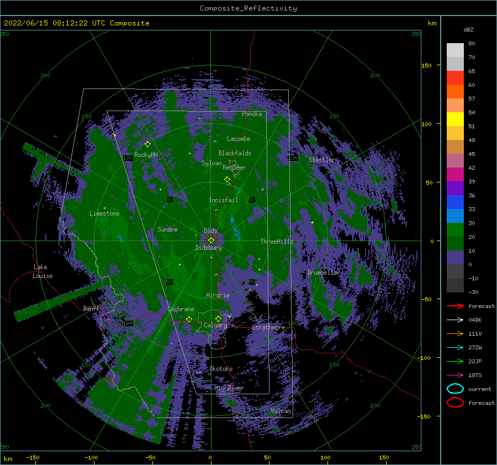Image resolution: width=497 pixels, height=465 pixels.
Task: Click the RedDeer city label
Action: pos(234,168)
